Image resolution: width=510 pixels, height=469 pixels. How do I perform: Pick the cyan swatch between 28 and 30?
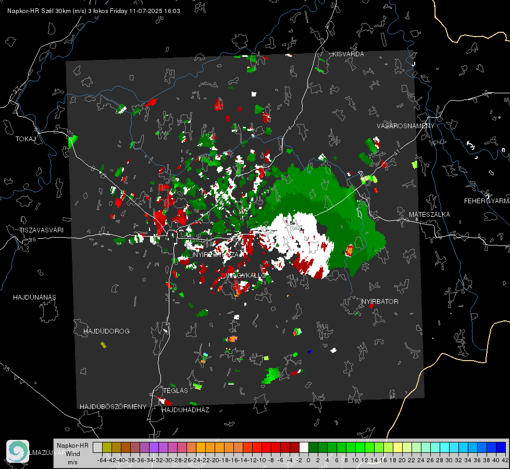click(444, 447)
